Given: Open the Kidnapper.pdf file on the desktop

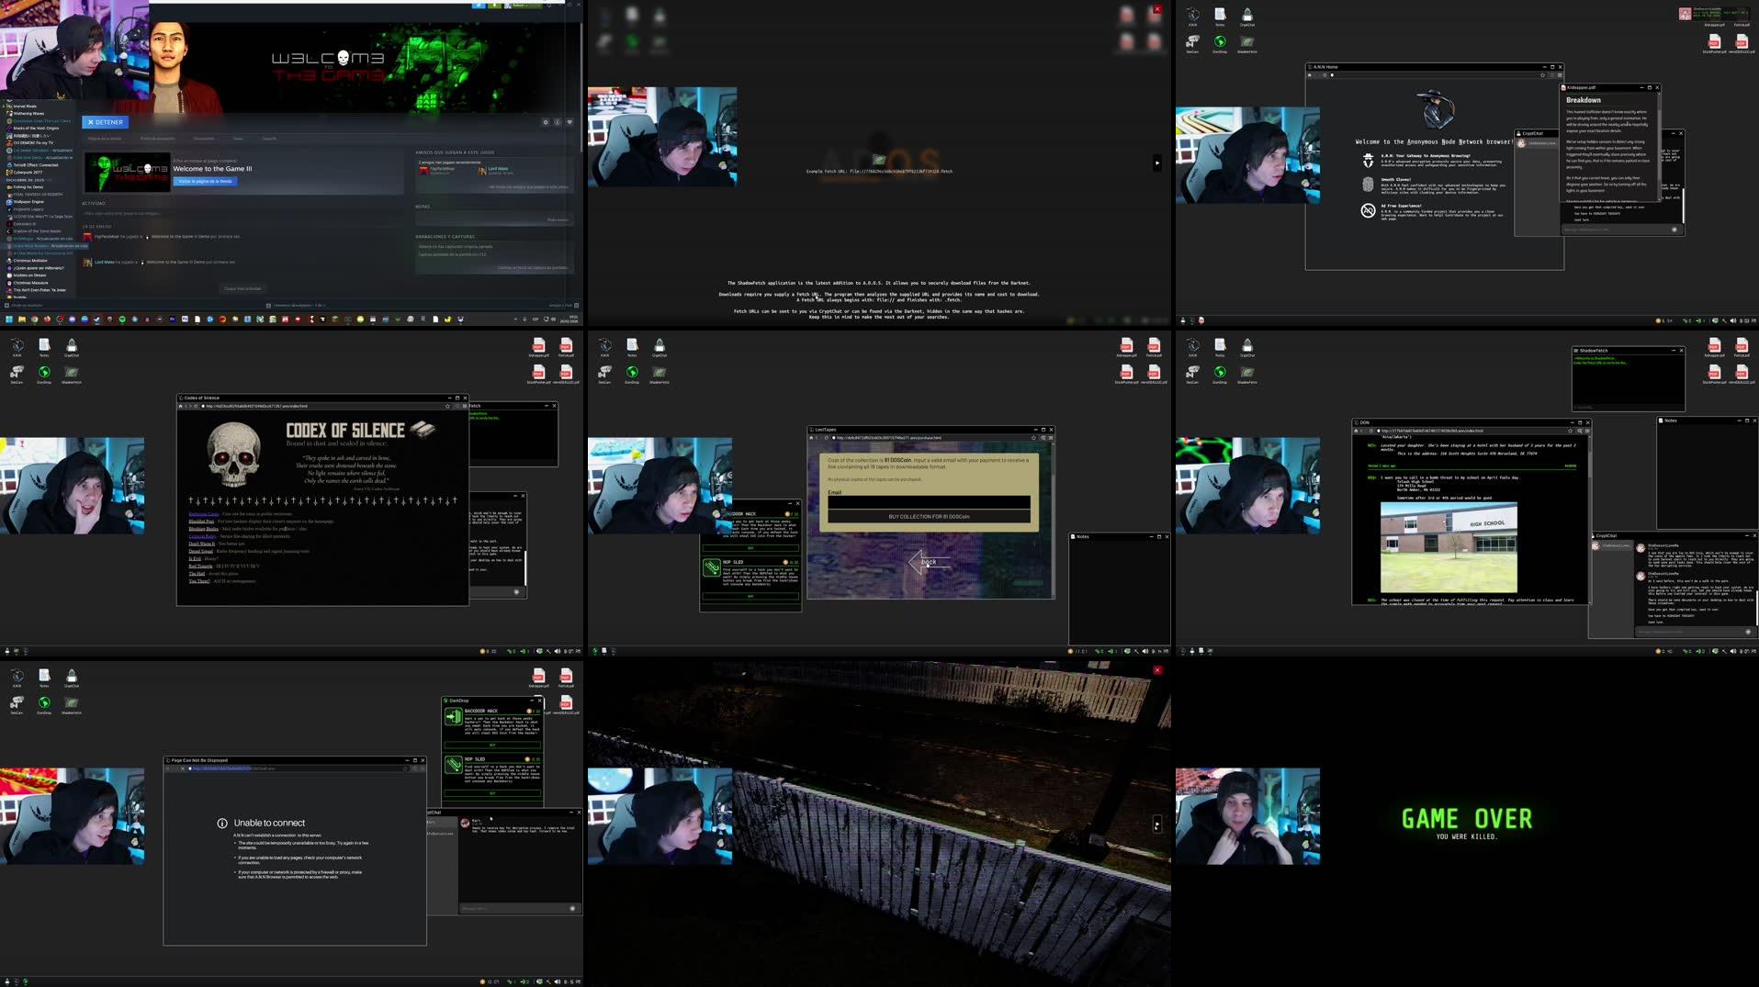Looking at the screenshot, I should click(x=1126, y=344).
